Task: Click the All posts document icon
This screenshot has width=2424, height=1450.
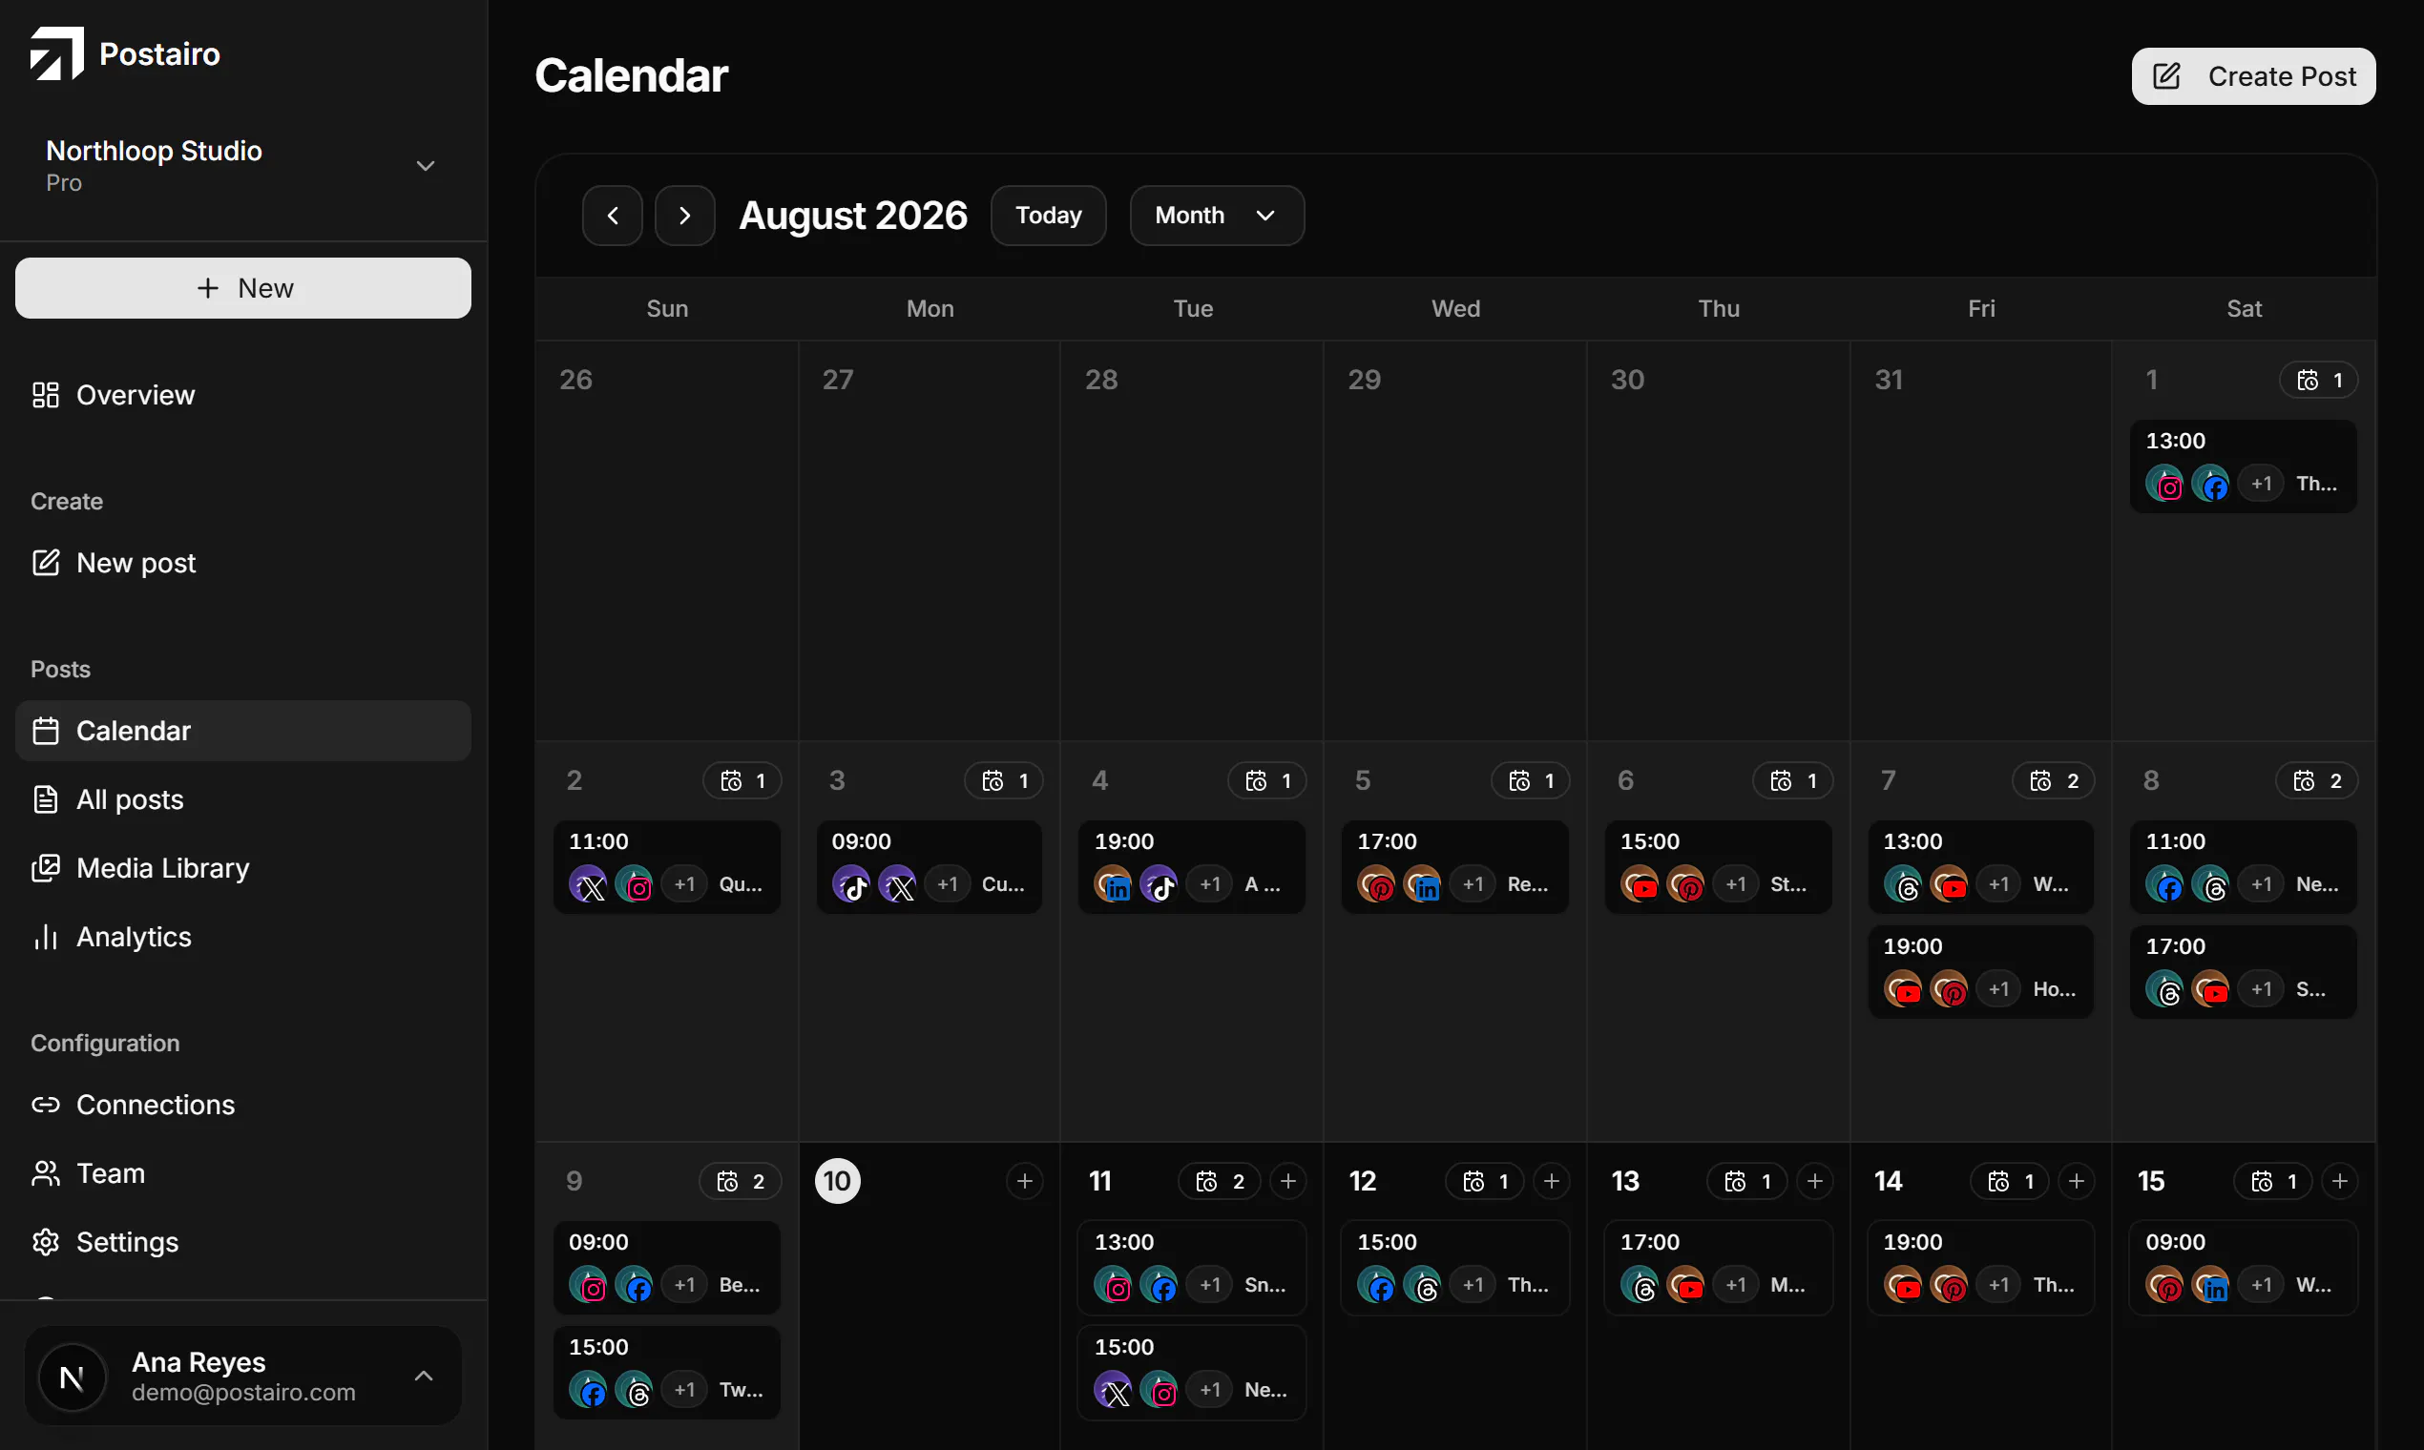Action: point(46,799)
